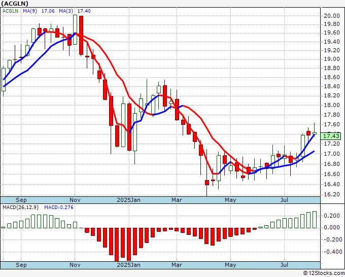Click Nov on the price chart time axis
Image resolution: width=345 pixels, height=277 pixels.
coord(75,200)
